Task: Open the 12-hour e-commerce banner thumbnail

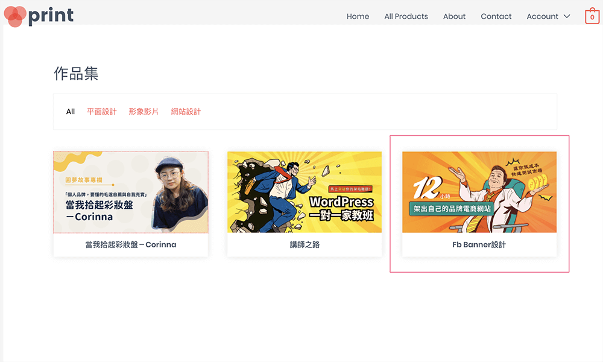Action: [479, 192]
